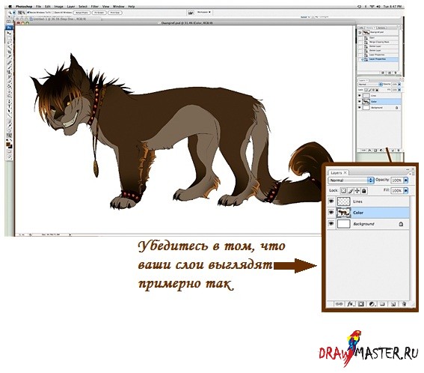Open the Window menu
Viewport: 424px width, 373px height.
(118, 7)
